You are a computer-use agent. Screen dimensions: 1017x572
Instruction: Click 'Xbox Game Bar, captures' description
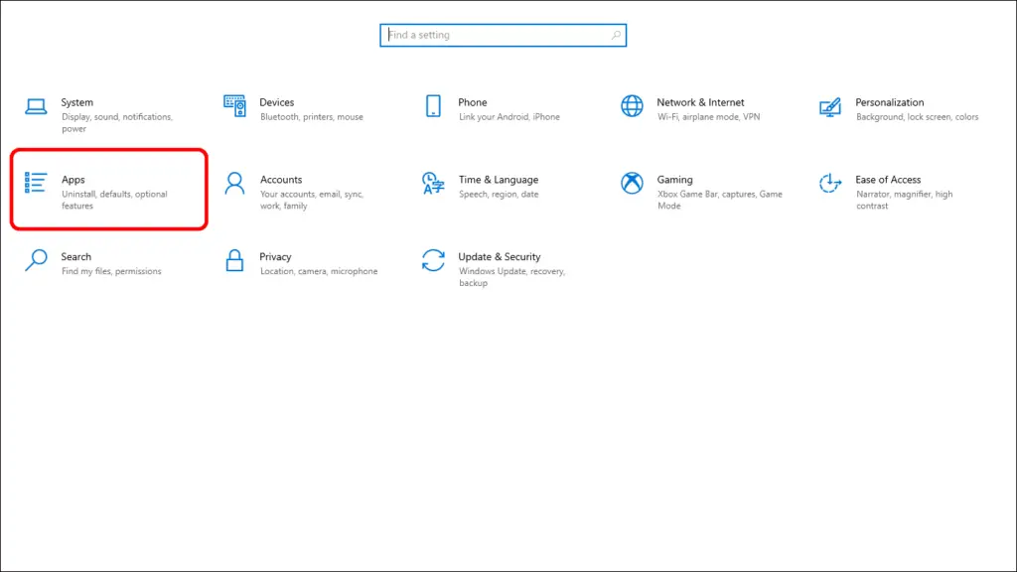tap(720, 200)
